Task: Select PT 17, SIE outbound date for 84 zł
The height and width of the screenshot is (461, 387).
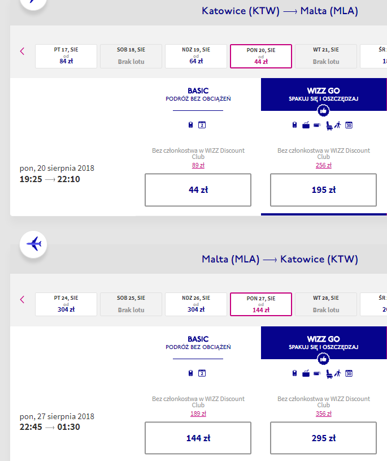Action: pos(66,56)
